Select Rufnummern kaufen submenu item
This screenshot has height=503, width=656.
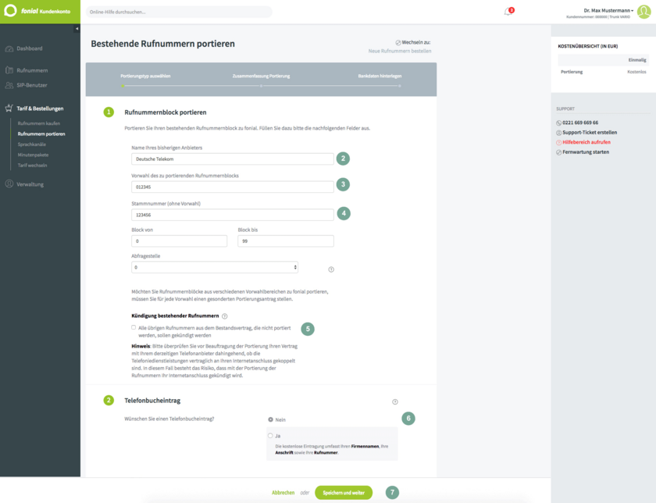point(39,123)
